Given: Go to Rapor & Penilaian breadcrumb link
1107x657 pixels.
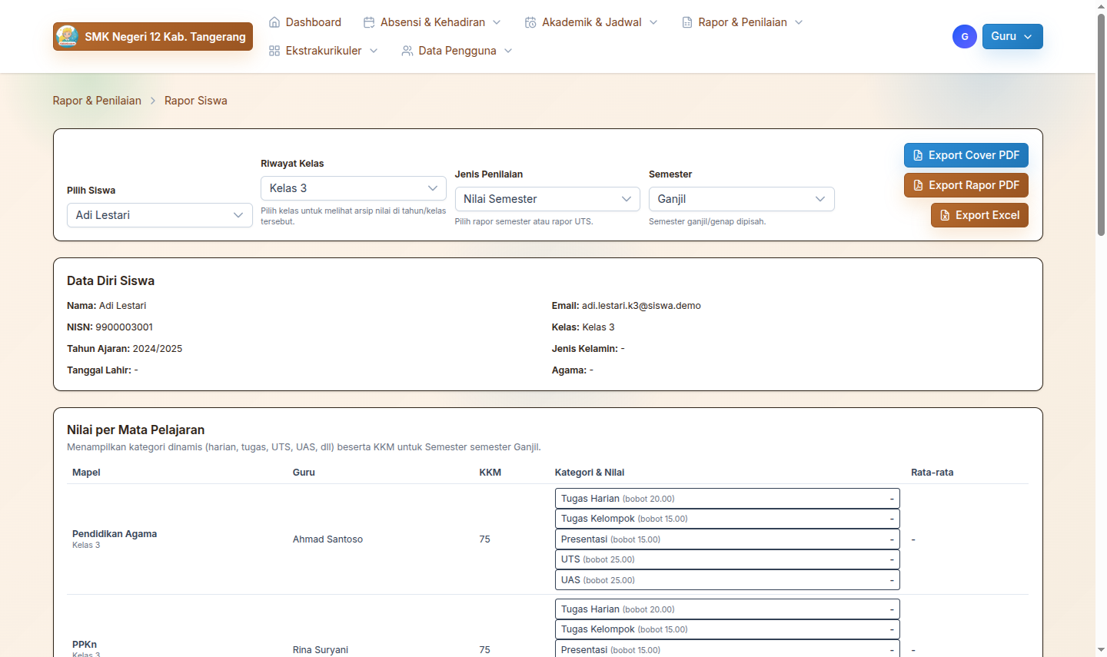Looking at the screenshot, I should (97, 101).
